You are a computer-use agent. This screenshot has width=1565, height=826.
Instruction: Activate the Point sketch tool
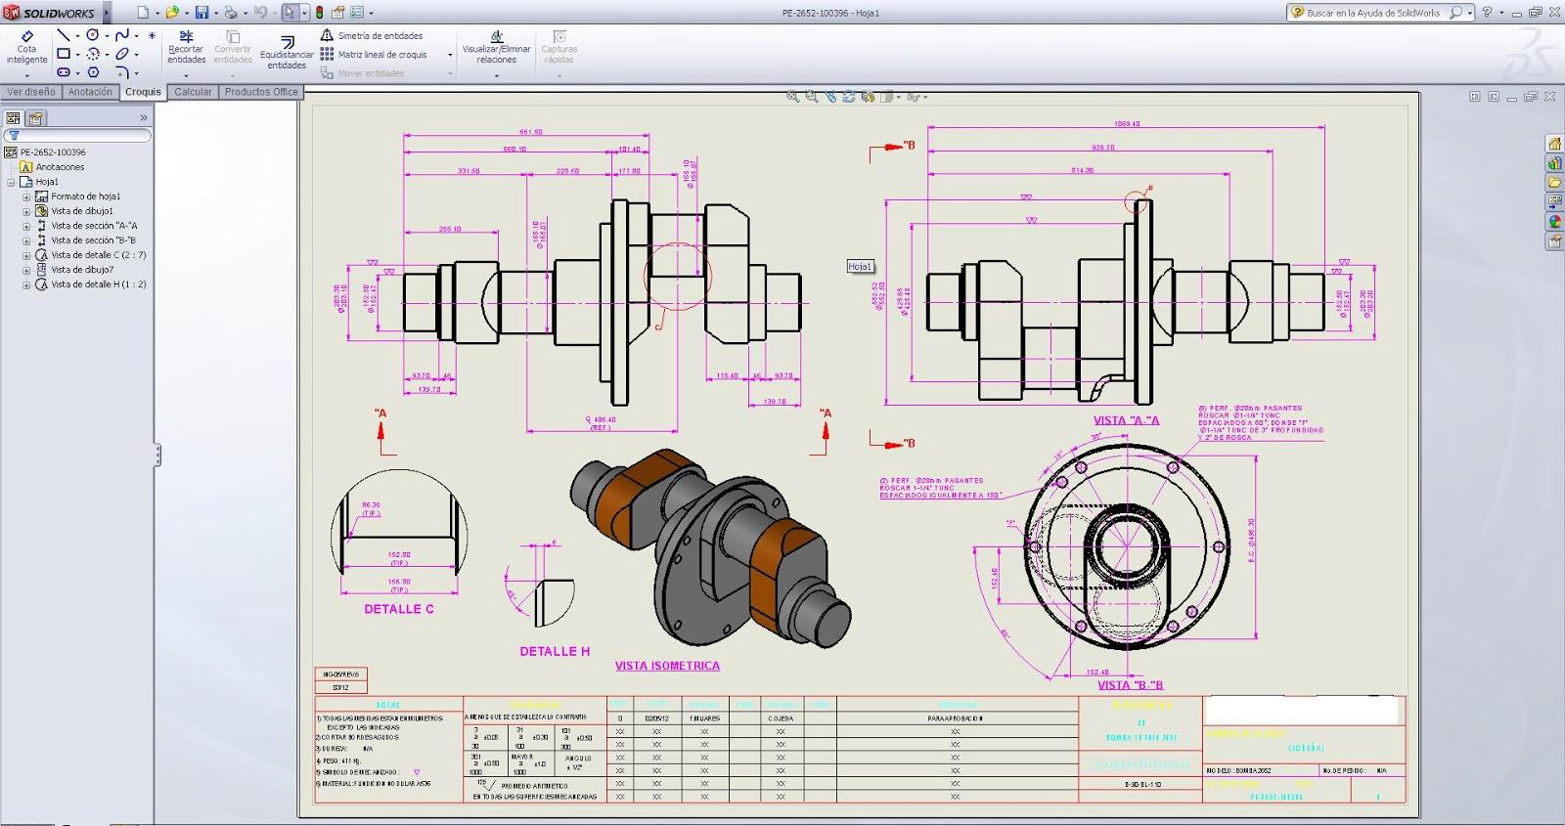pyautogui.click(x=152, y=35)
